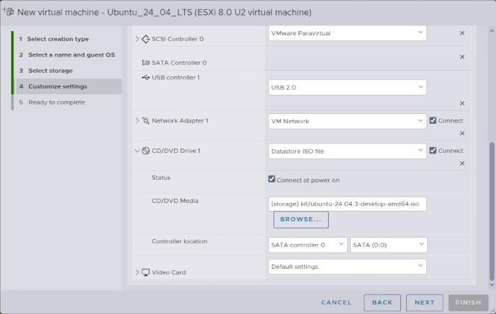496x314 pixels.
Task: Toggle Connect at power on checkbox
Action: [272, 179]
